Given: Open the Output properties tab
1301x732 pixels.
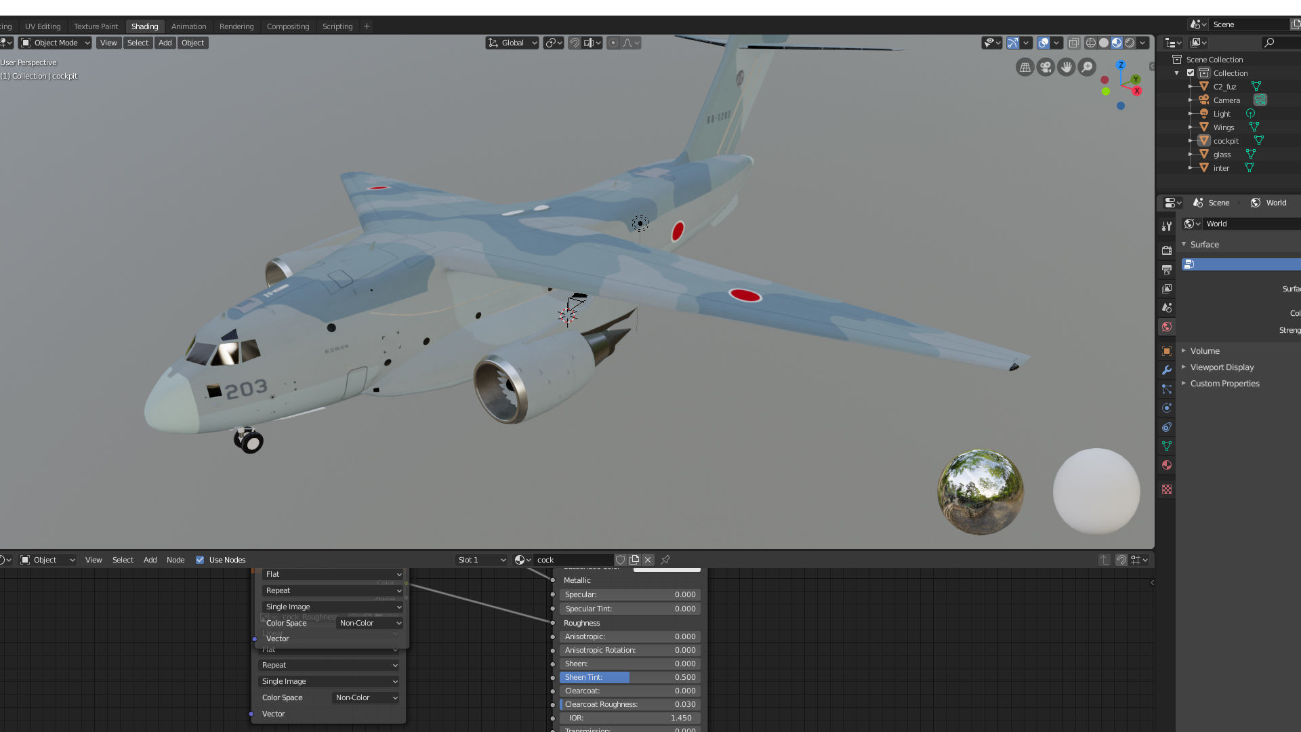Looking at the screenshot, I should point(1167,270).
